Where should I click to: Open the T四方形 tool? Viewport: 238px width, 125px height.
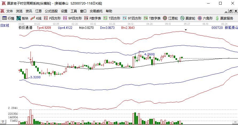point(112,18)
